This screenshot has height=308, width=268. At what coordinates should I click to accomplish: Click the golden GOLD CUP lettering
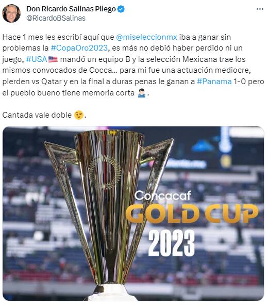pyautogui.click(x=192, y=213)
